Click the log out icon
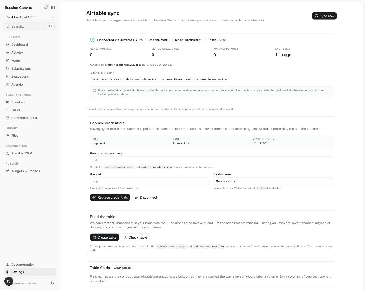The image size is (365, 290). coord(53,283)
